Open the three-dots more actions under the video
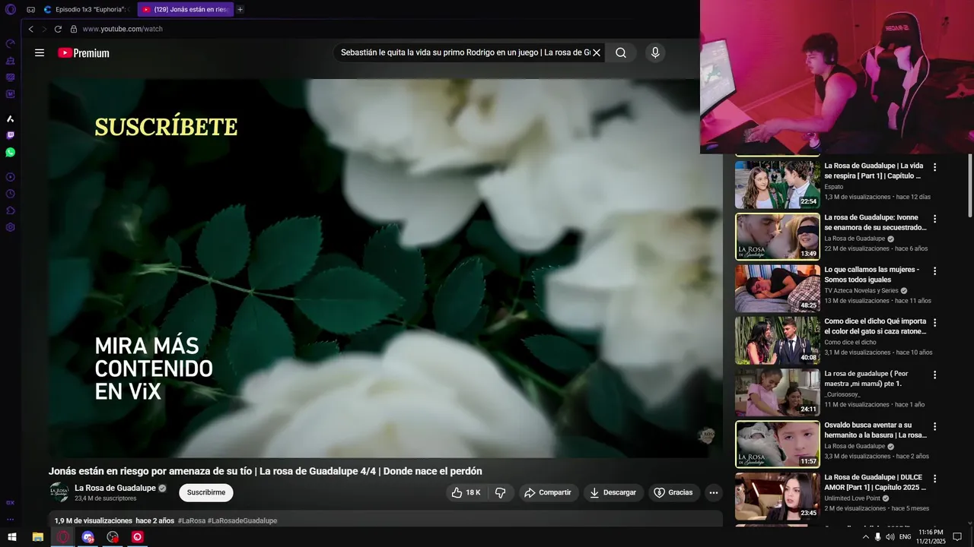974x547 pixels. point(714,492)
